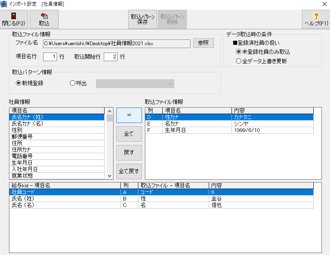Select 未登録社員のみ取込 radio option
The image size is (330, 255).
(x=239, y=52)
